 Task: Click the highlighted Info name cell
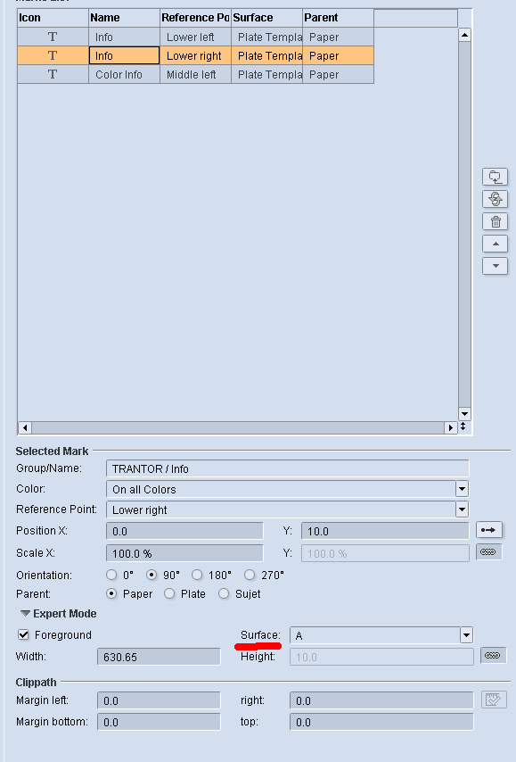124,56
